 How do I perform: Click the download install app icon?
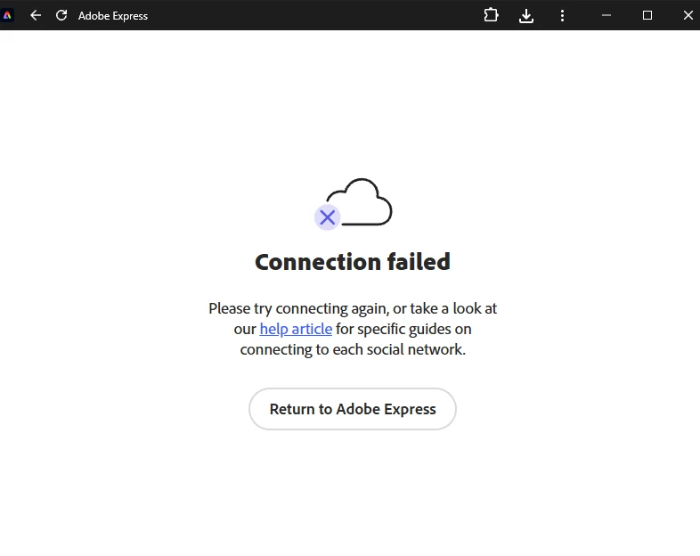tap(526, 16)
